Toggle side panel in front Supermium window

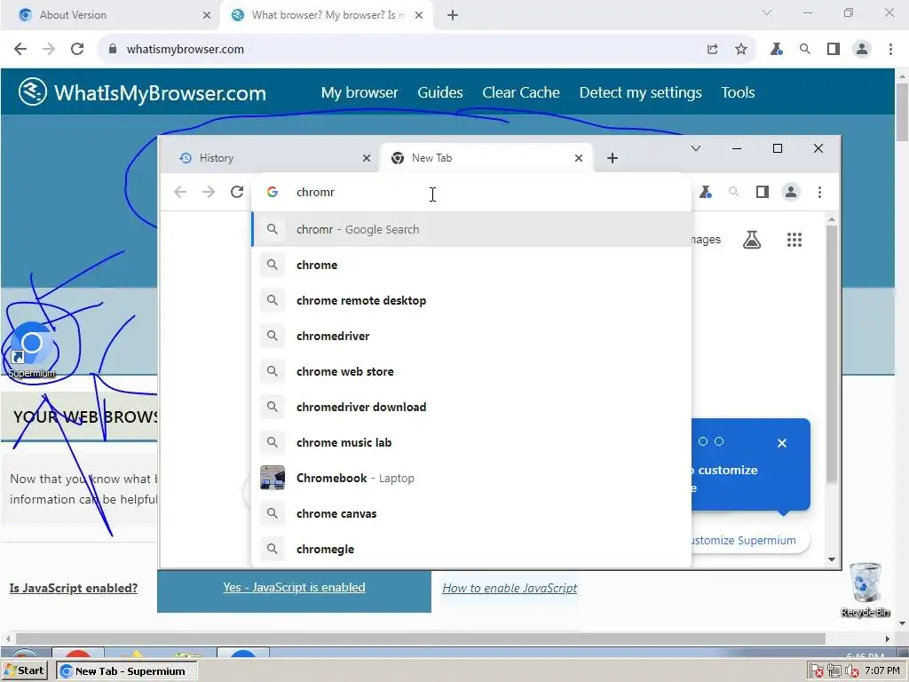click(763, 192)
